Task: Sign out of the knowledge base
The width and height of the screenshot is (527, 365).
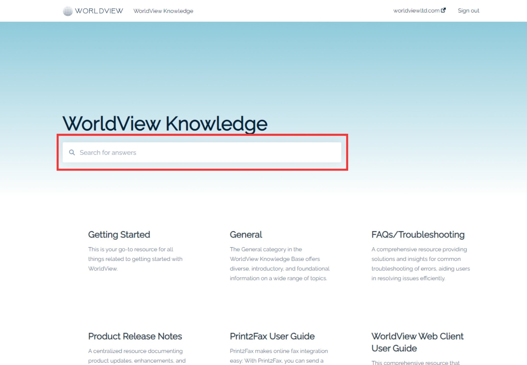Action: [468, 10]
